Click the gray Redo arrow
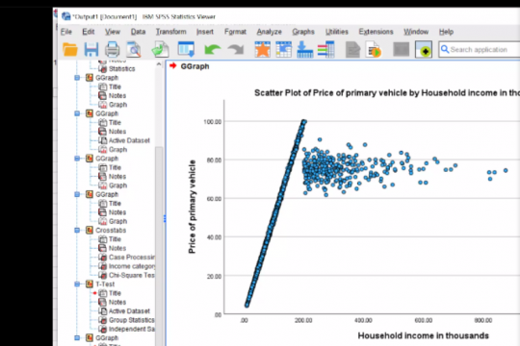 [x=236, y=50]
